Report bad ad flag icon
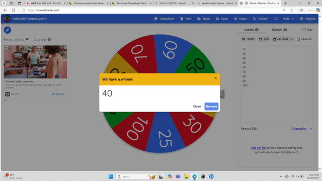 27,39
